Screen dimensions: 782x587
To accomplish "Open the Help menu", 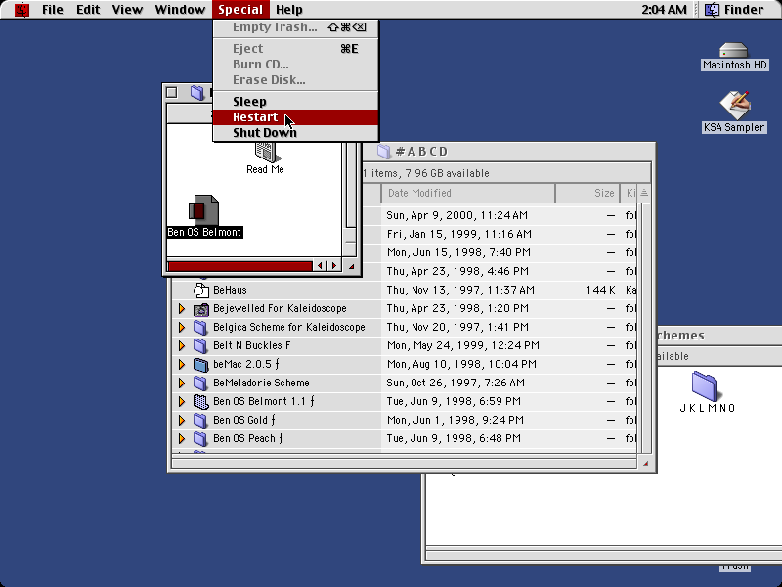I will click(289, 10).
